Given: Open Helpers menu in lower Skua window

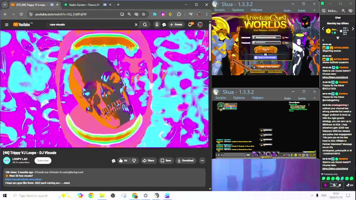Looking at the screenshot, I should tap(258, 98).
